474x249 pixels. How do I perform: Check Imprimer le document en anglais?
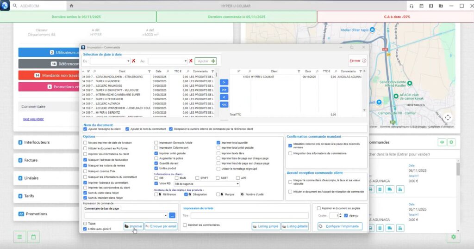pos(318,208)
